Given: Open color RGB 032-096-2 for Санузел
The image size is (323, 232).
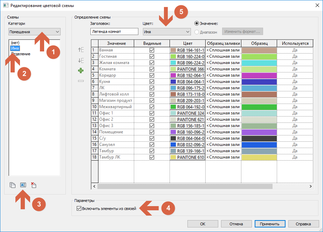Looking at the screenshot, I should coord(187,145).
